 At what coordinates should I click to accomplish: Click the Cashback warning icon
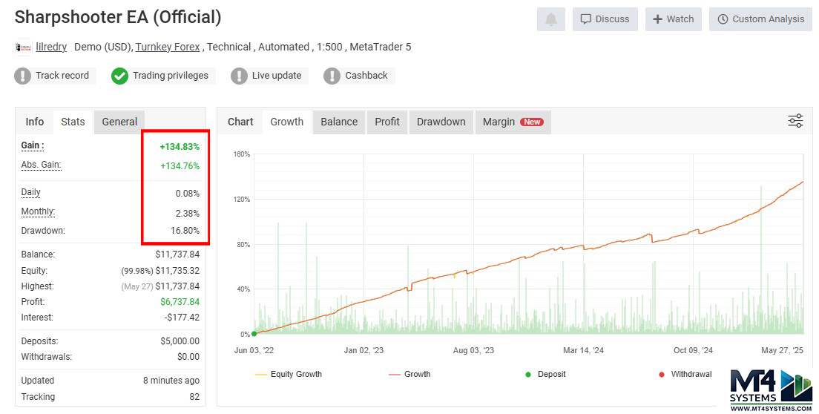point(332,76)
